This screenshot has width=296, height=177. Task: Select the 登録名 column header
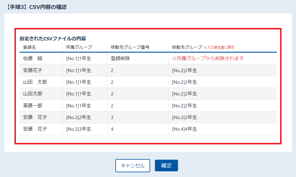(29, 47)
